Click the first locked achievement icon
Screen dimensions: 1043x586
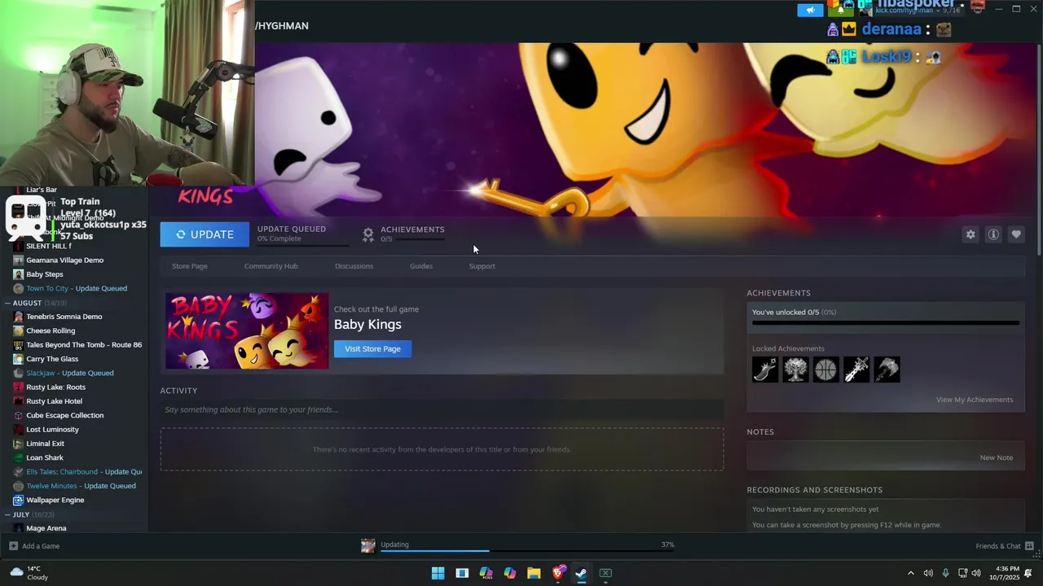click(x=765, y=370)
